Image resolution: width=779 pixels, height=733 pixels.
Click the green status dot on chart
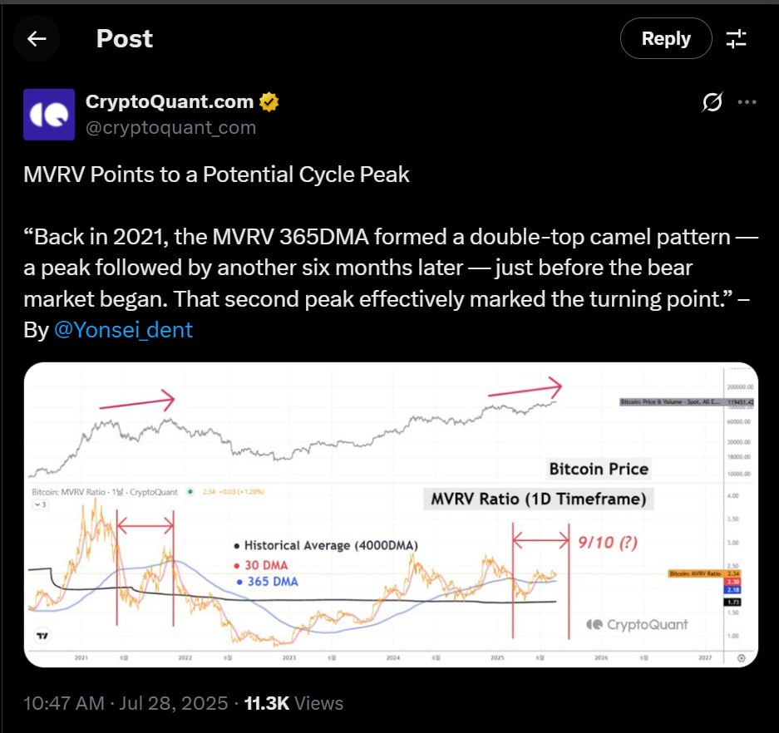(190, 492)
